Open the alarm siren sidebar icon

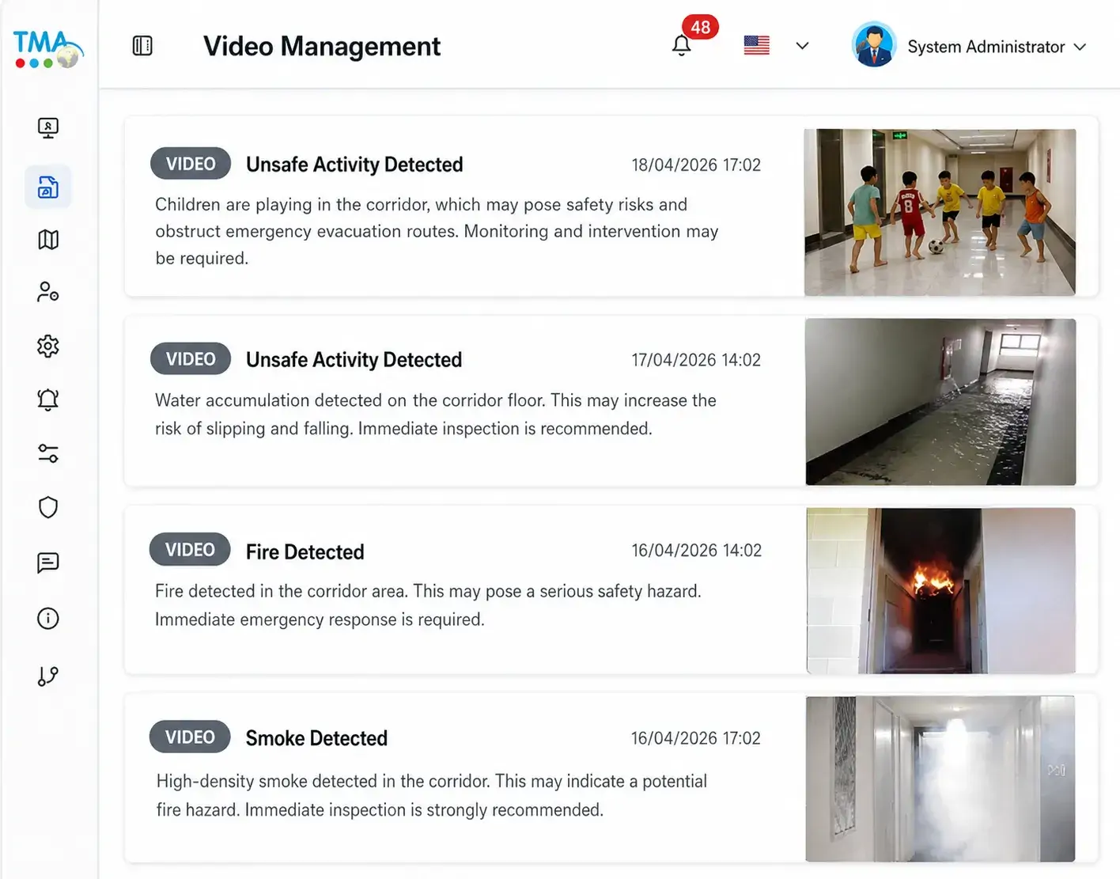coord(48,399)
